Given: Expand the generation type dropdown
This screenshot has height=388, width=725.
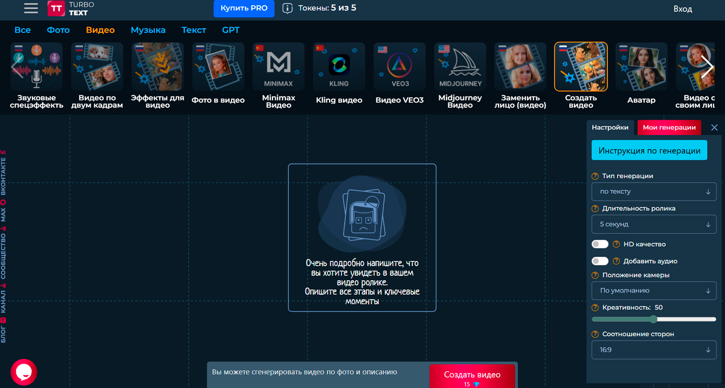Looking at the screenshot, I should [x=654, y=192].
